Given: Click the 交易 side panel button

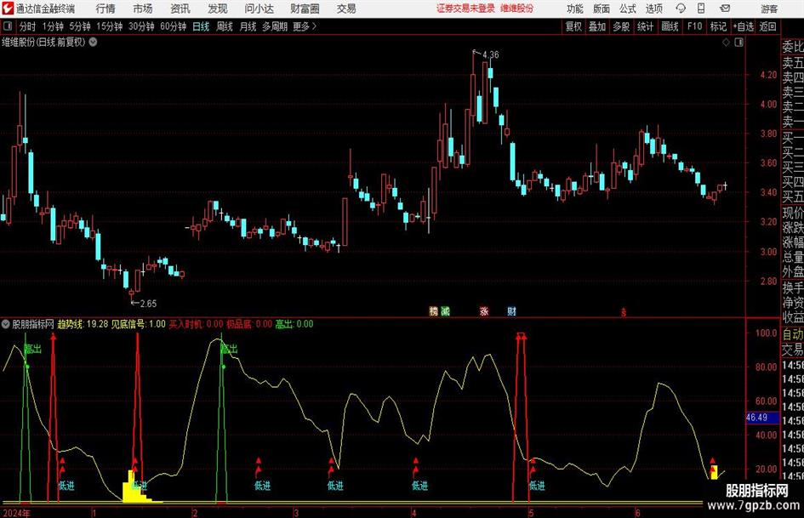Looking at the screenshot, I should 793,350.
